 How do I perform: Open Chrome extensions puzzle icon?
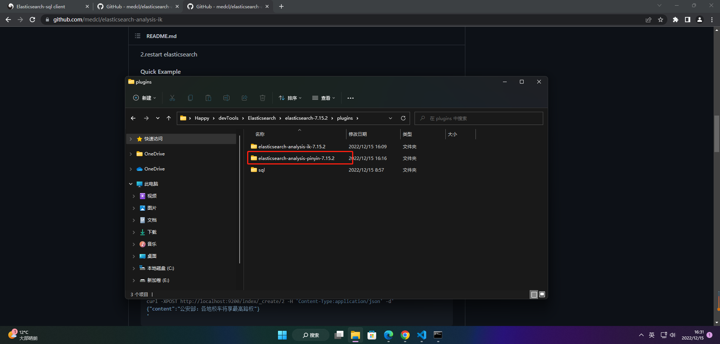click(x=676, y=20)
